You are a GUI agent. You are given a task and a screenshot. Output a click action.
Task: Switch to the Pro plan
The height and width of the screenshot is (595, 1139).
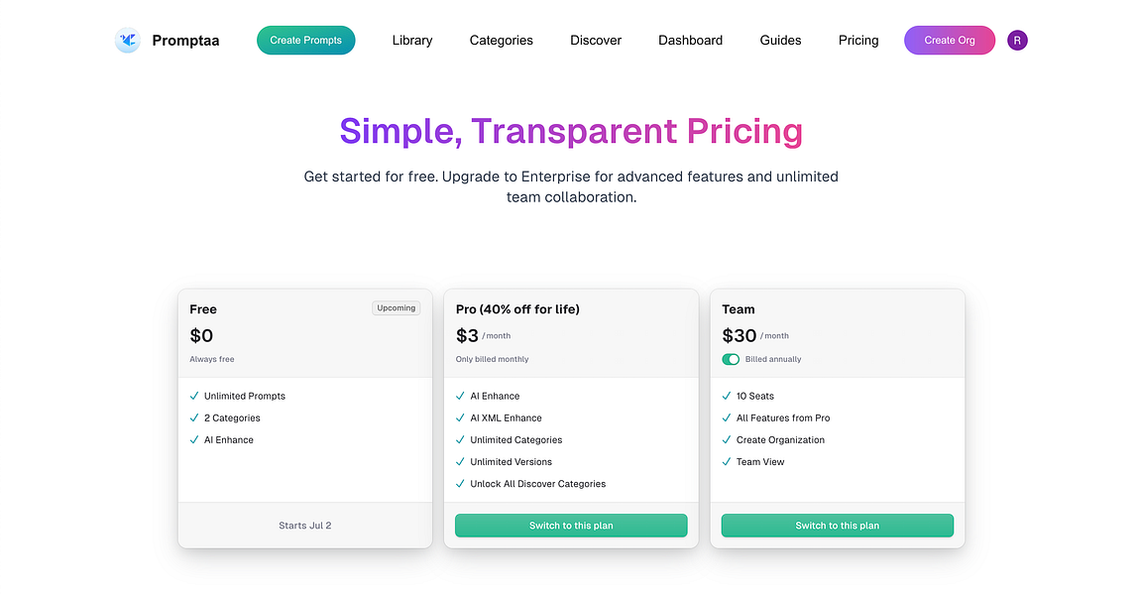pos(571,526)
